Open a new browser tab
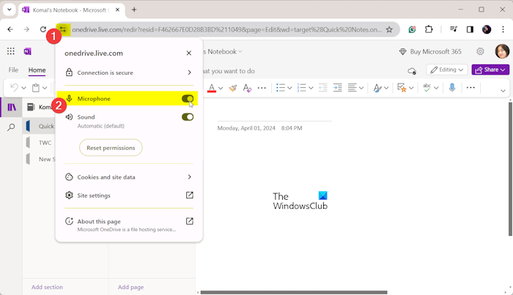 (x=134, y=10)
